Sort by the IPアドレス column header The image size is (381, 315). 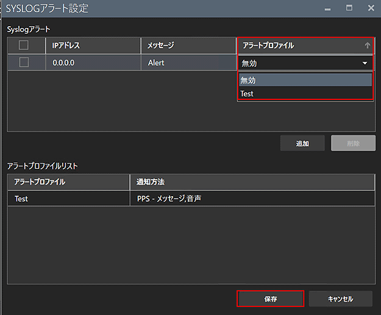93,45
